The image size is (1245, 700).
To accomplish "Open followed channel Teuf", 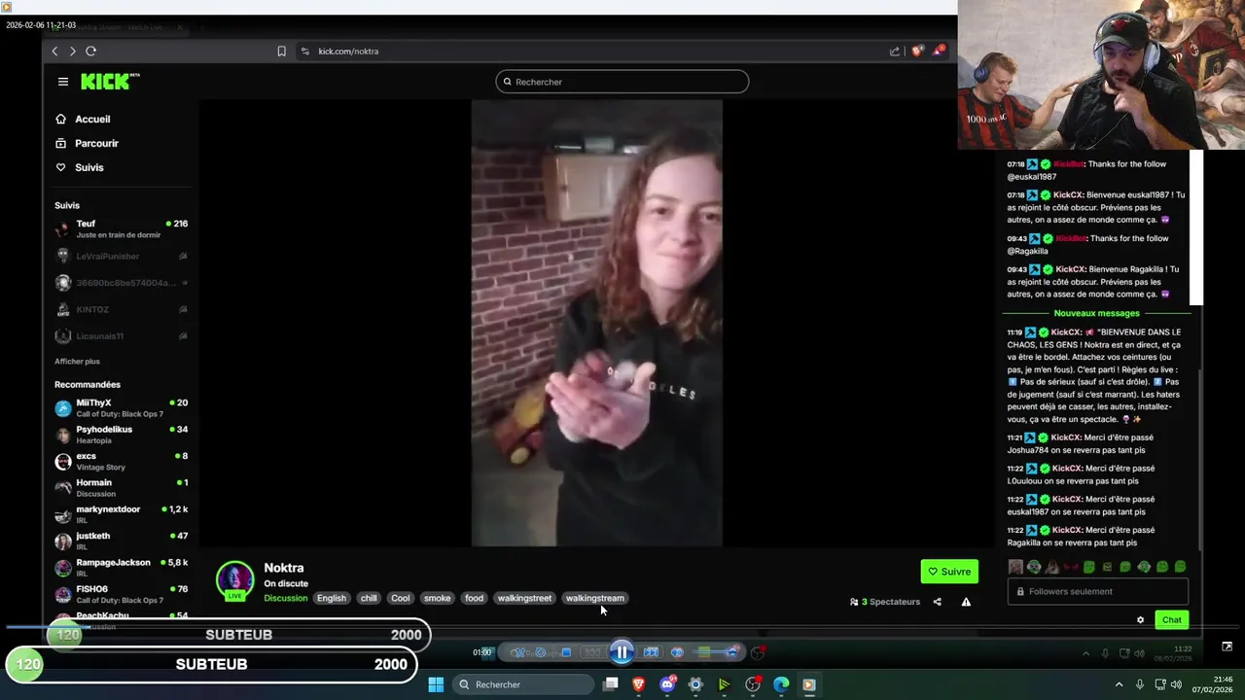I will click(x=122, y=229).
